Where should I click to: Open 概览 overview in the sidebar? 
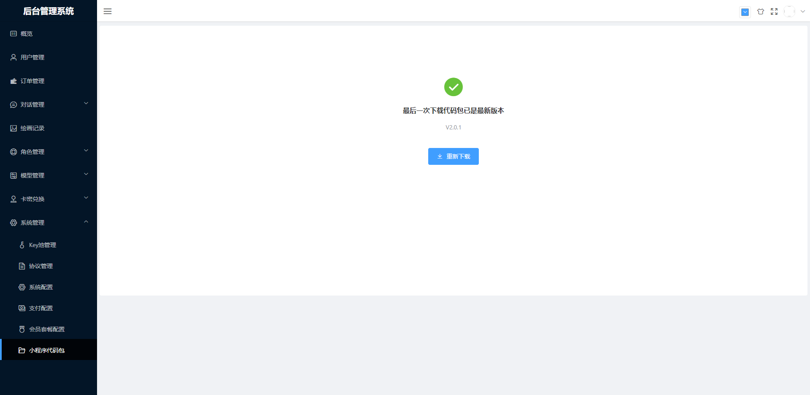pyautogui.click(x=27, y=34)
